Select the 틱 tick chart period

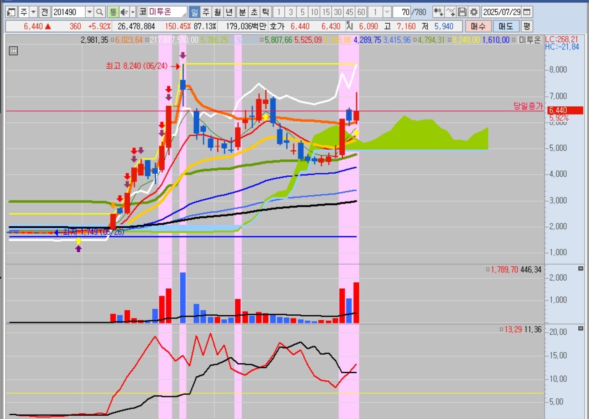click(266, 12)
